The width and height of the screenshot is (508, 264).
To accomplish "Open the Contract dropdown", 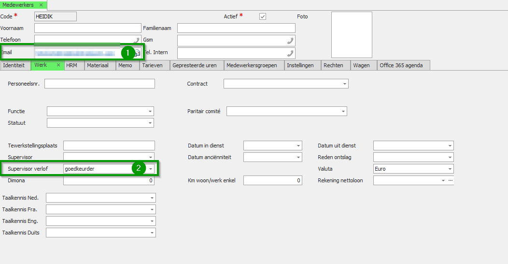I will click(344, 84).
